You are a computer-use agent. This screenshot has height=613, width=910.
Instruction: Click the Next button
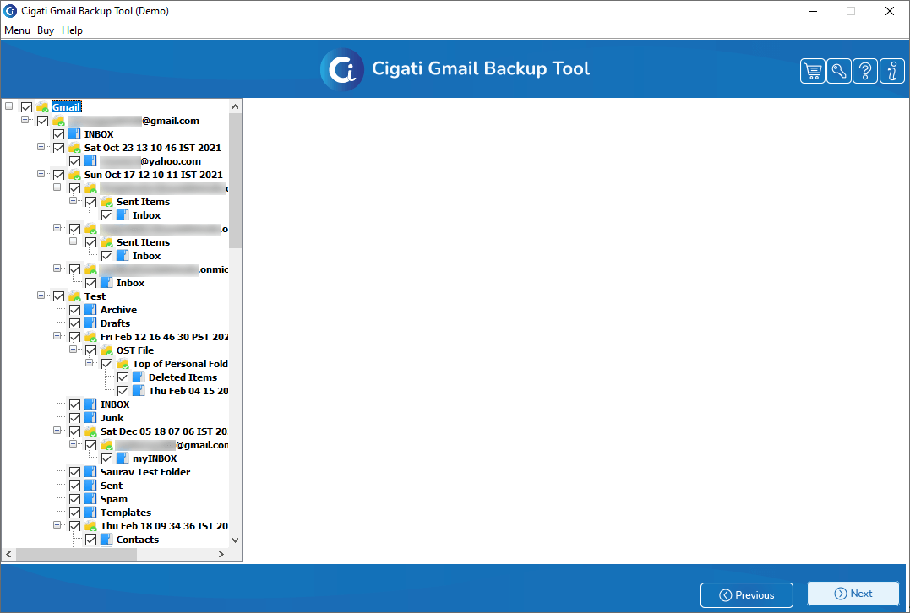(x=853, y=594)
